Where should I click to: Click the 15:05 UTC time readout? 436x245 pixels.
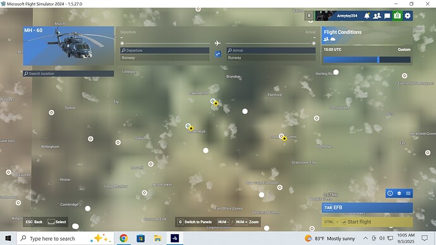point(332,49)
